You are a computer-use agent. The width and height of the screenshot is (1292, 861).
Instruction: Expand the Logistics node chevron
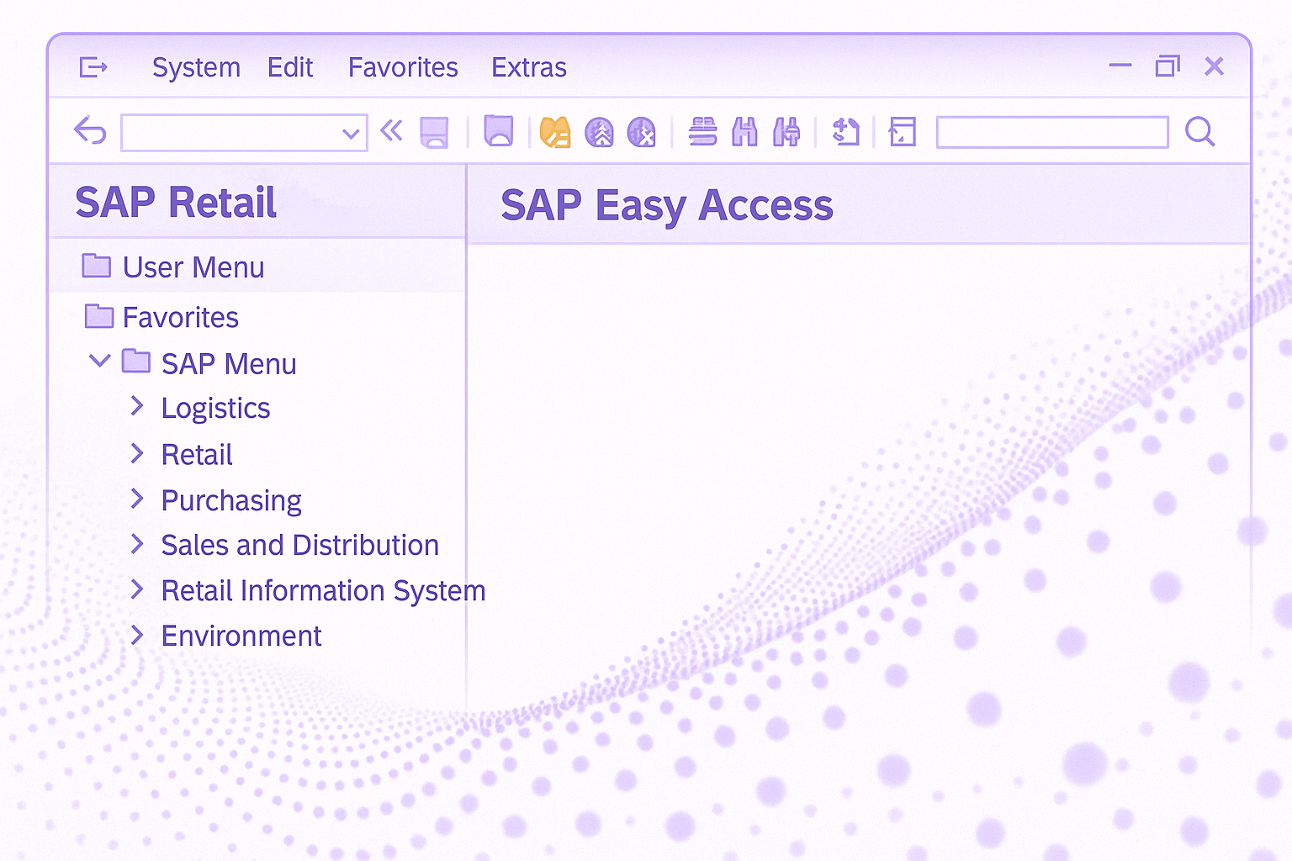click(x=137, y=406)
